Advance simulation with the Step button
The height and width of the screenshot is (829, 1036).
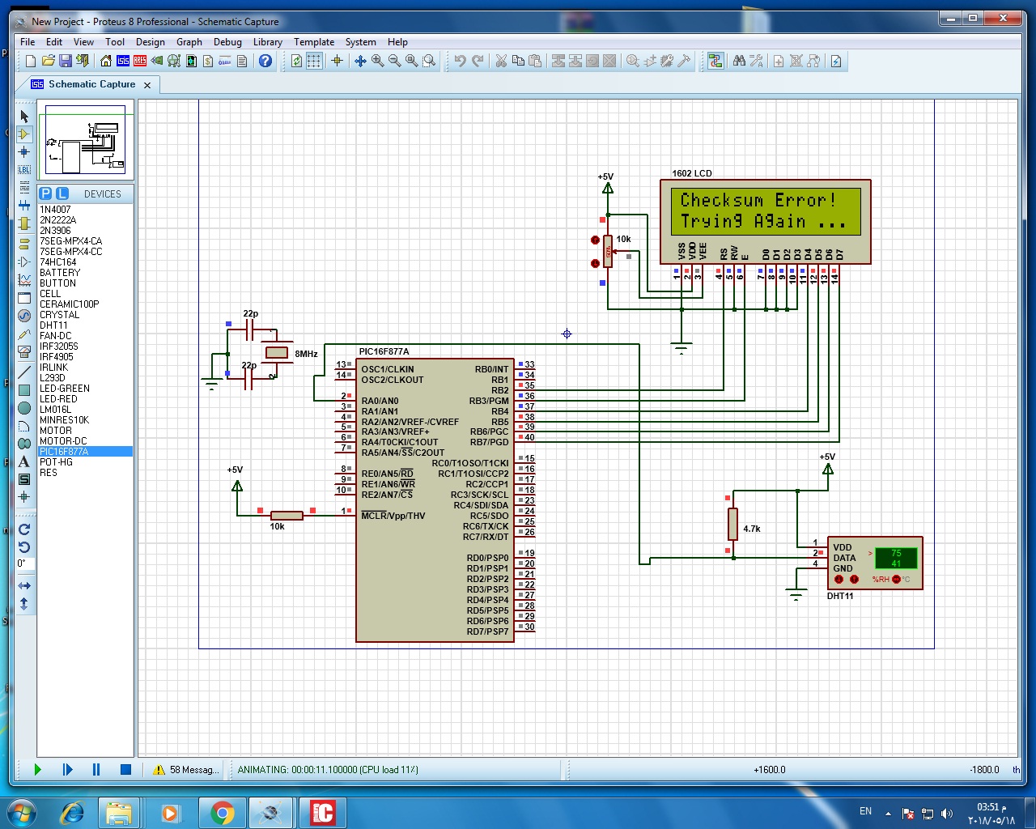coord(67,770)
